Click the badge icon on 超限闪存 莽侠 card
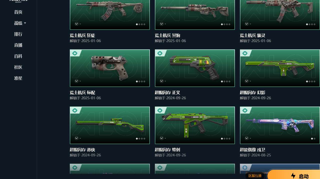320x179 pixels. pyautogui.click(x=74, y=110)
